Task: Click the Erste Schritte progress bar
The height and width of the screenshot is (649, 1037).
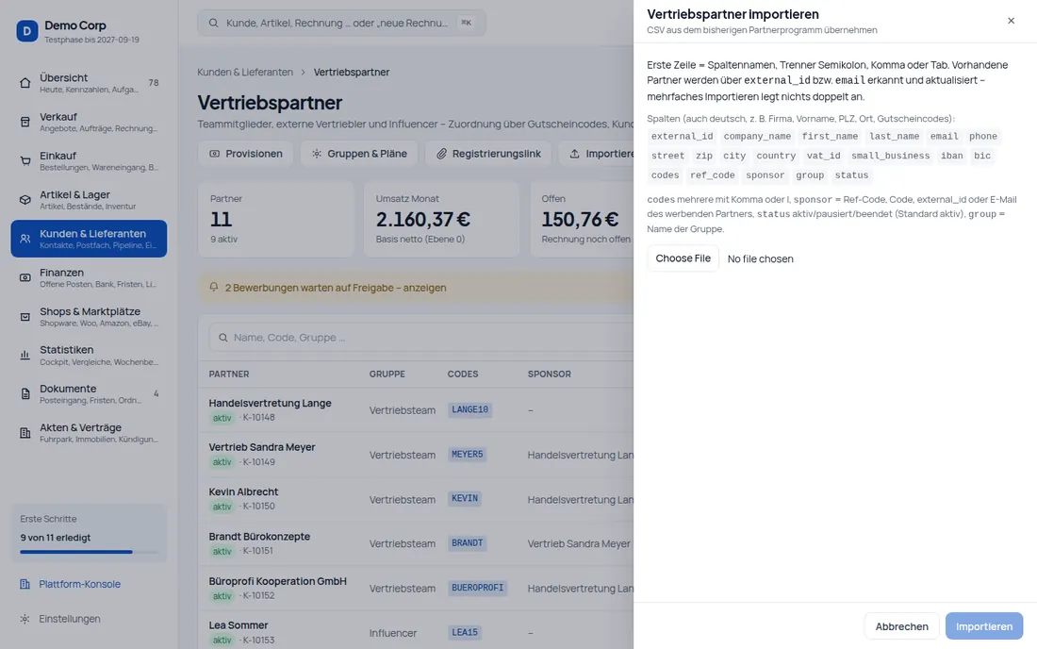Action: 89,552
